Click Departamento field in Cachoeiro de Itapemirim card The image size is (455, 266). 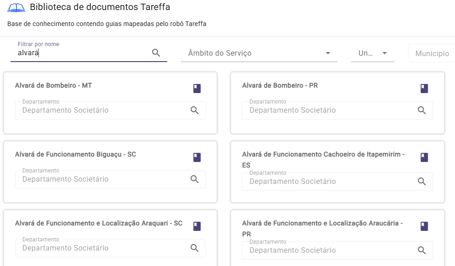[338, 182]
